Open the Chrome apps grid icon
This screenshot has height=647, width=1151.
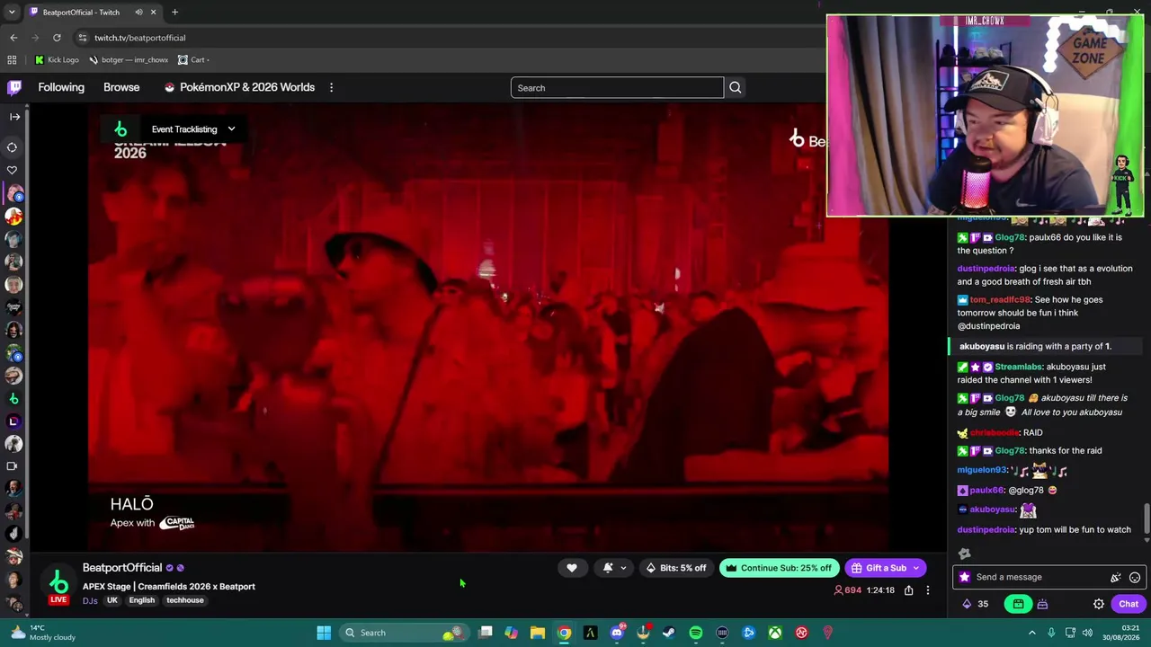point(12,60)
